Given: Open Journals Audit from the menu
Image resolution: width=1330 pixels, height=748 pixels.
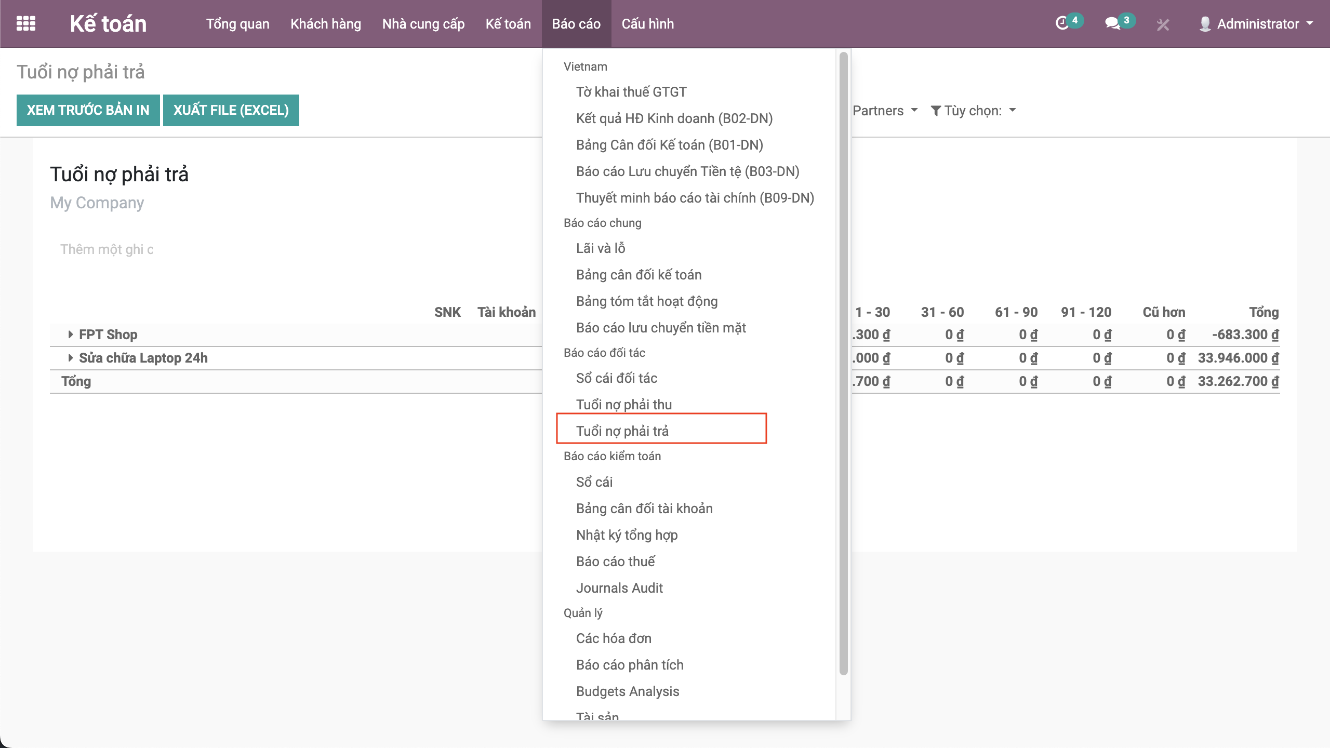Looking at the screenshot, I should [x=619, y=588].
